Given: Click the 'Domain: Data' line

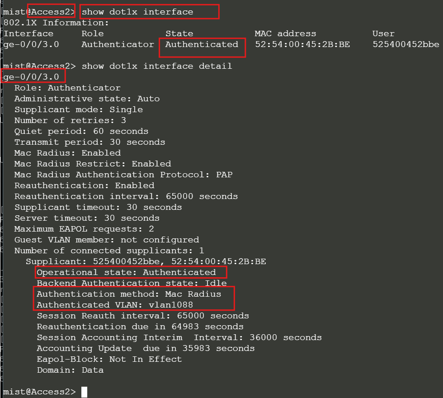Looking at the screenshot, I should [70, 370].
